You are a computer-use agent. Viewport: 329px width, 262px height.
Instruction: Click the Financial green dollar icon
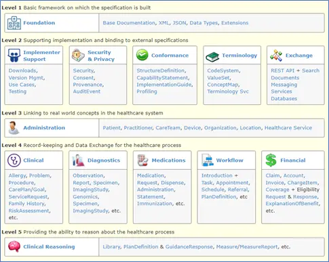271,160
